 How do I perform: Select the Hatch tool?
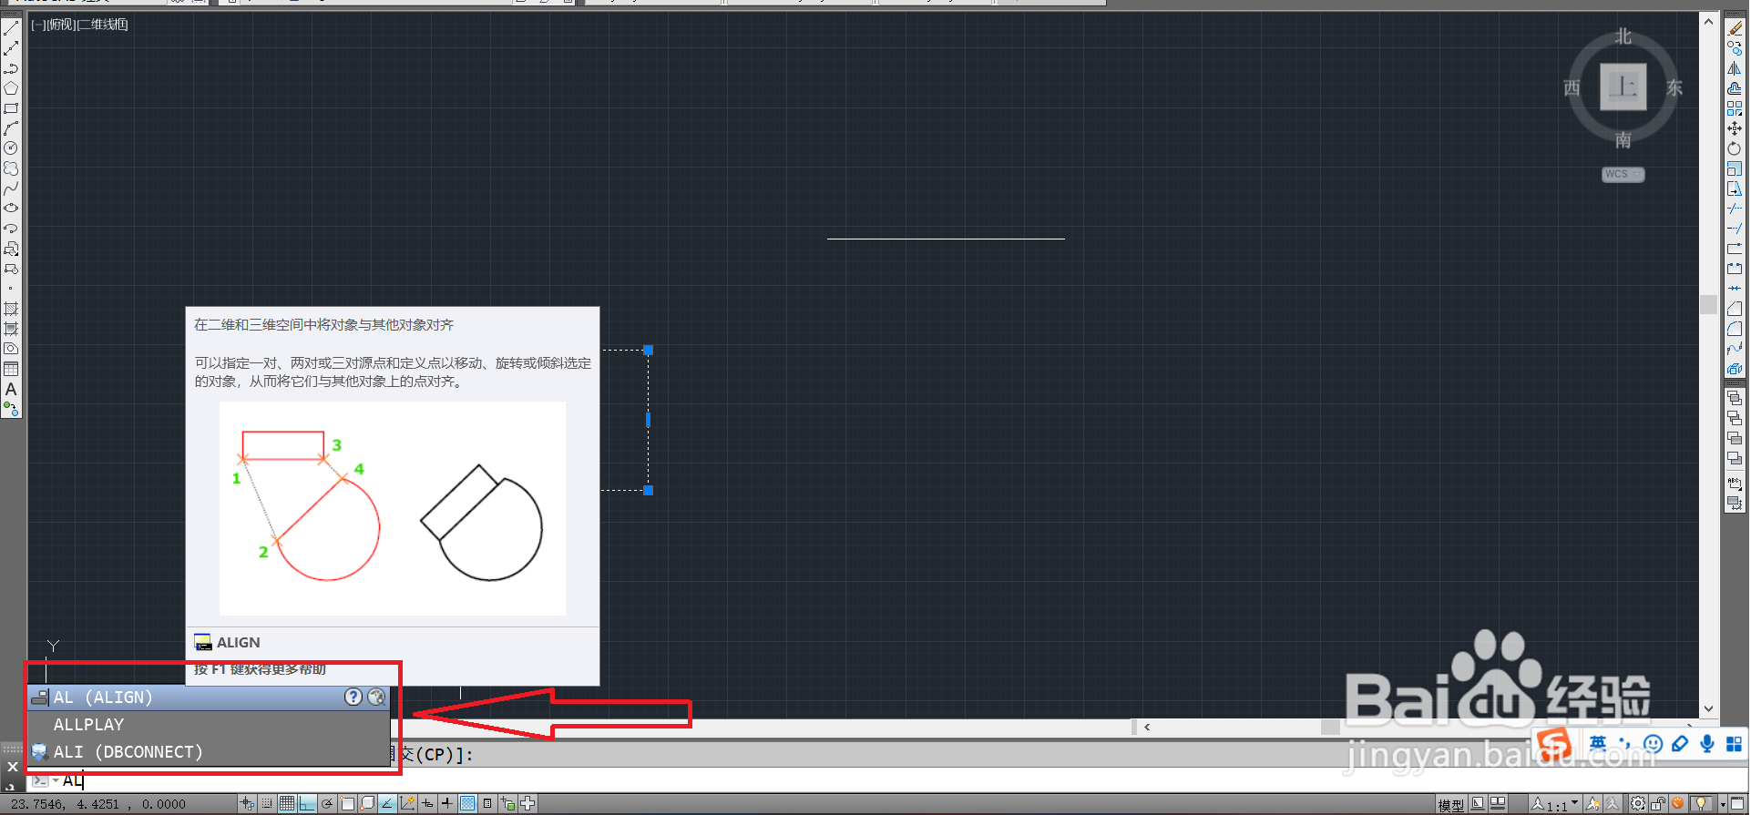[x=11, y=309]
